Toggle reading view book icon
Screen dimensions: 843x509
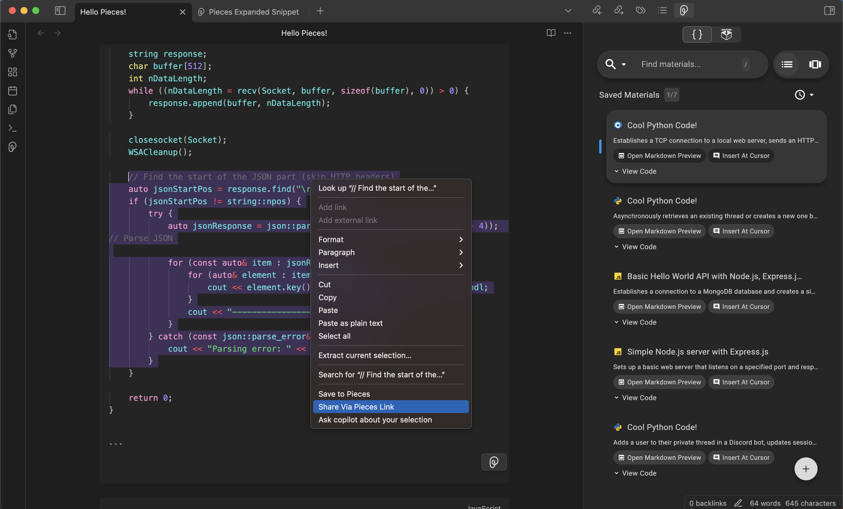(x=551, y=33)
